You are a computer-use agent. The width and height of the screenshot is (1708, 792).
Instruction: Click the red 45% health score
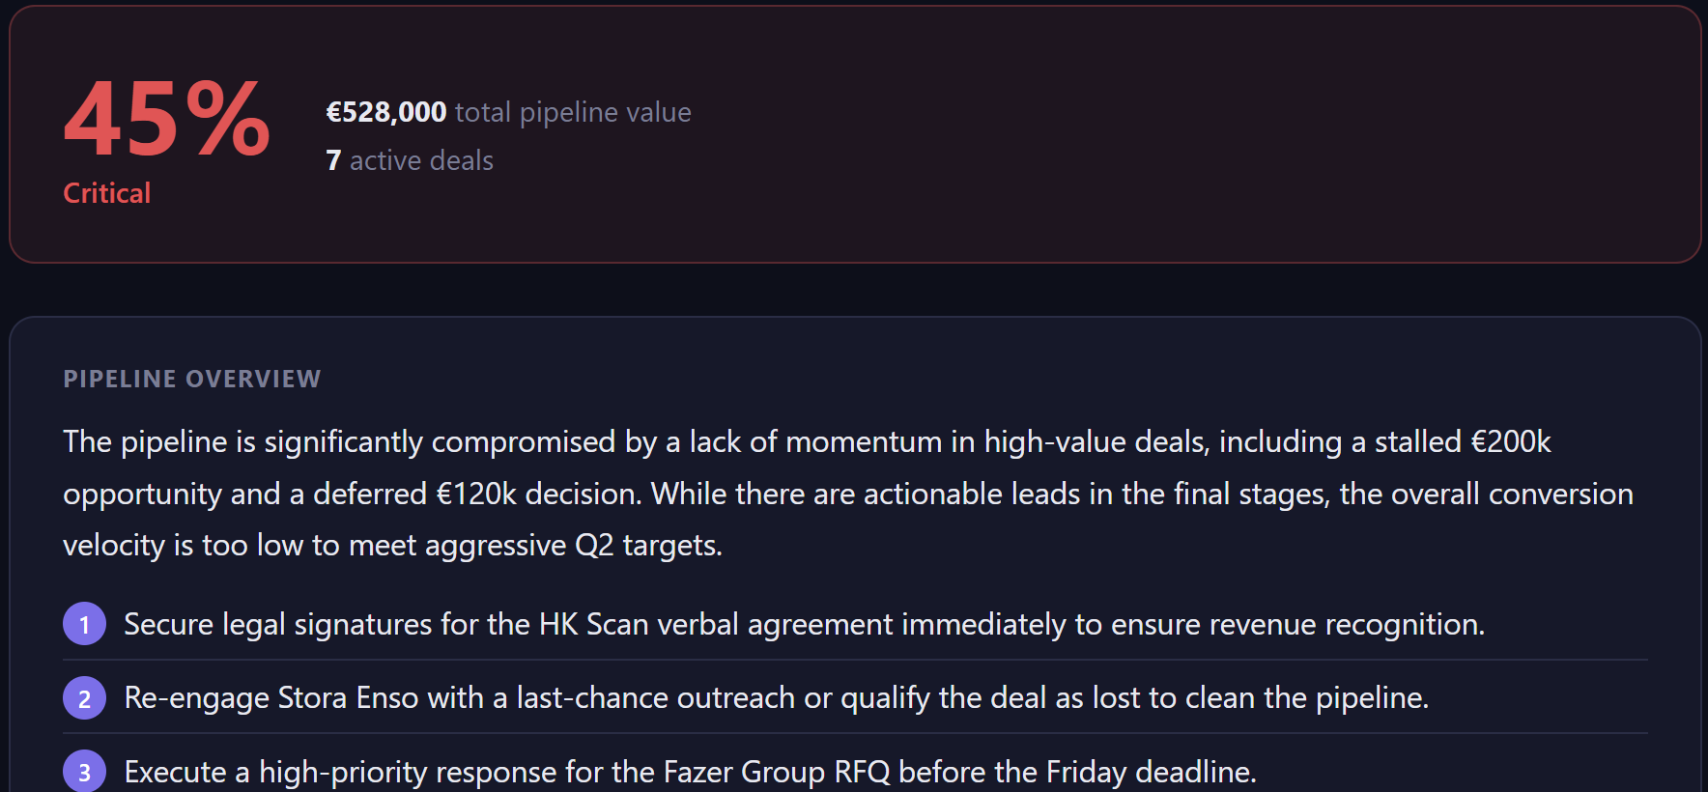coord(167,120)
